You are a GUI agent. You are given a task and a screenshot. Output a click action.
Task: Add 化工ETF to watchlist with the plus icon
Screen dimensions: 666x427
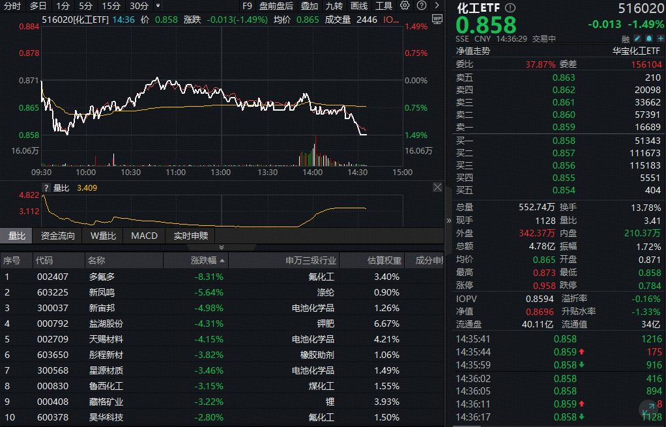pos(661,38)
